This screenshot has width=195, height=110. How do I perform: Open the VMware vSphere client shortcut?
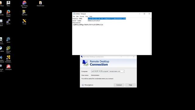pos(8,50)
